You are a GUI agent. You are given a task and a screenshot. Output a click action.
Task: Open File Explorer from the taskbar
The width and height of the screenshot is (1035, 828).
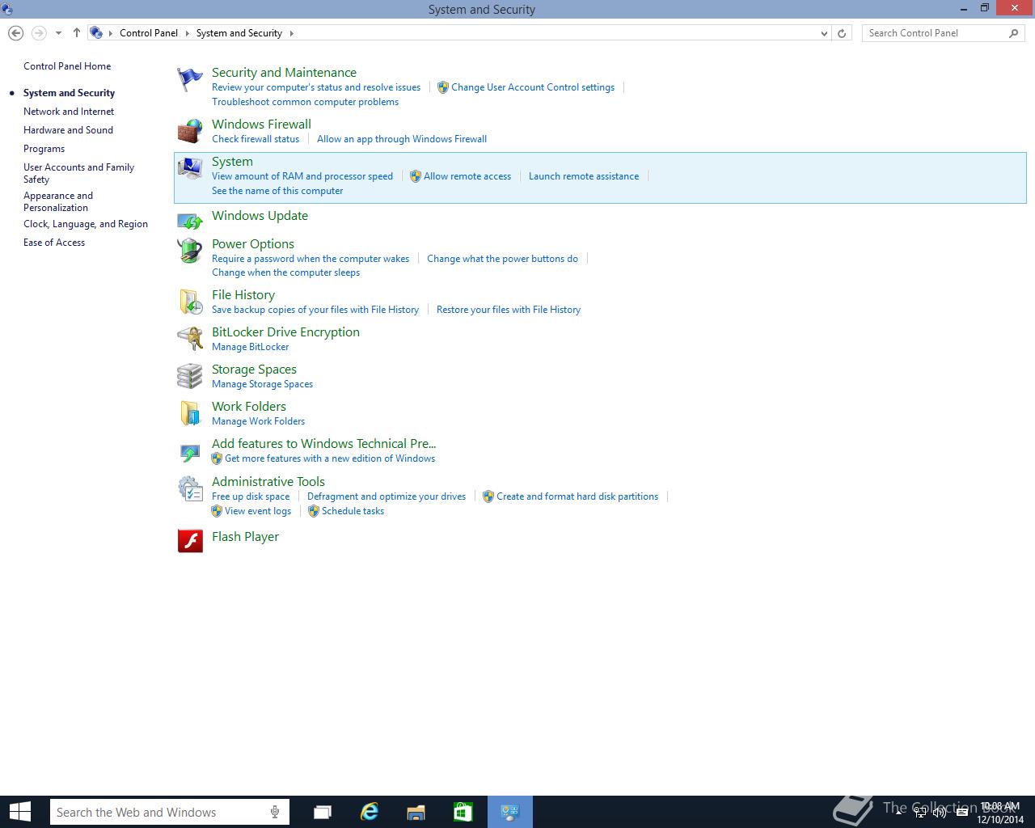(416, 812)
